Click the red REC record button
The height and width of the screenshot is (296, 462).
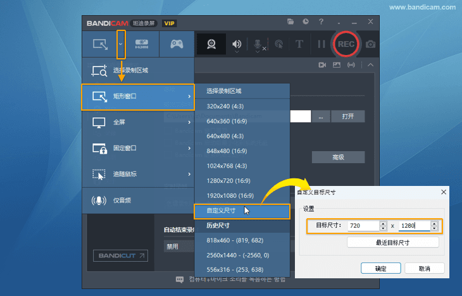[346, 44]
